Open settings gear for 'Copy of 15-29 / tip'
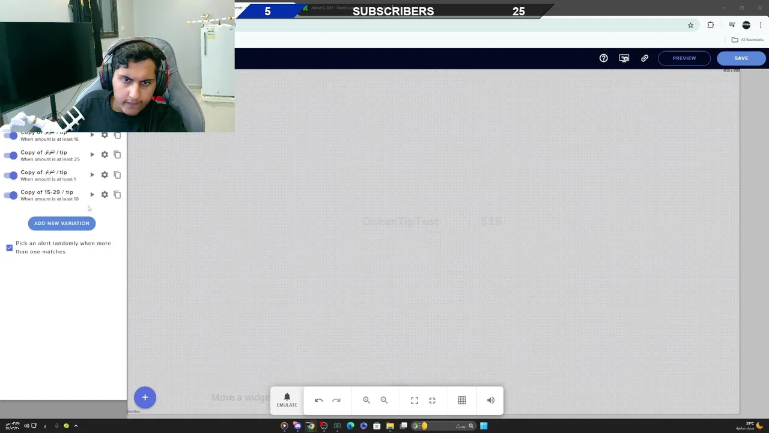The height and width of the screenshot is (433, 769). click(105, 194)
